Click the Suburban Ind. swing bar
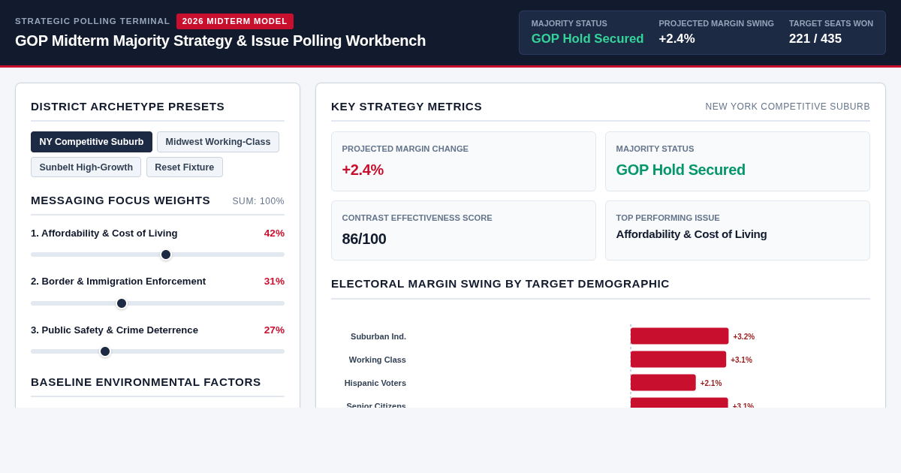The width and height of the screenshot is (901, 473). tap(680, 336)
